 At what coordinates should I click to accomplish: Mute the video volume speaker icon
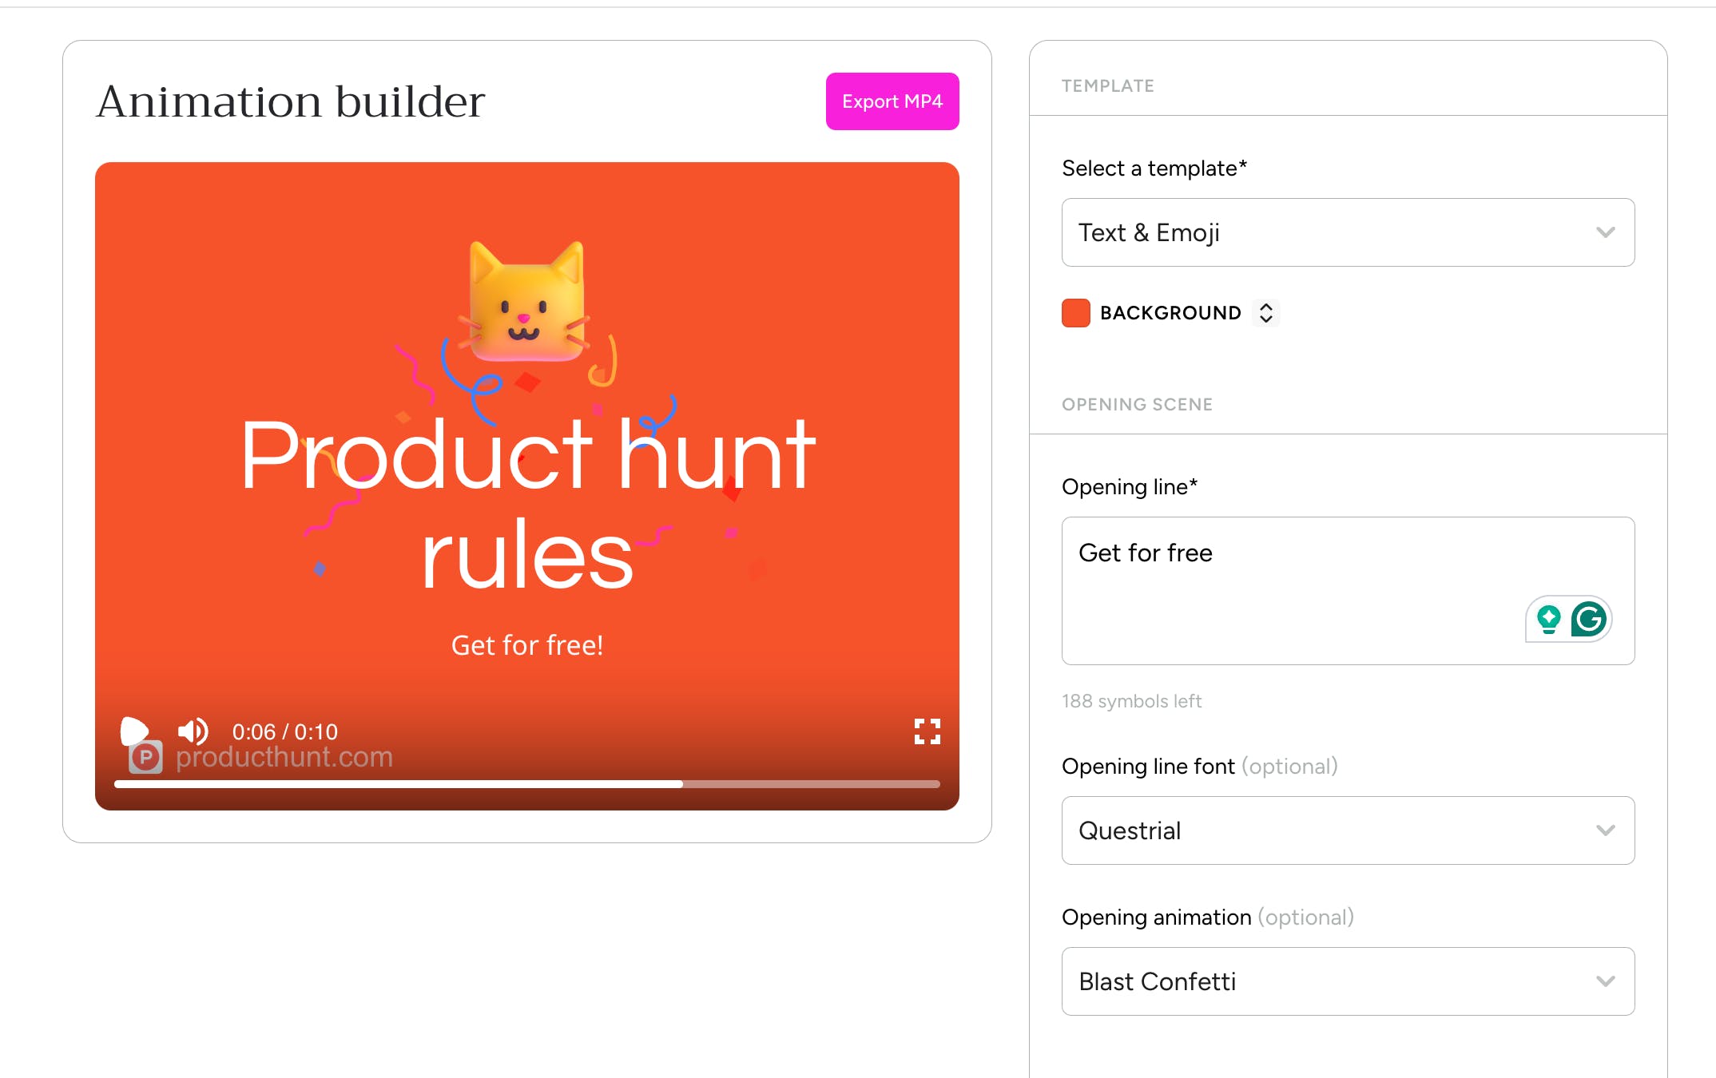[193, 731]
